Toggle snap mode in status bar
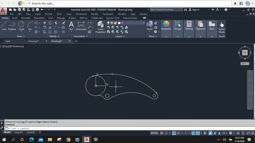255x143 pixels. tap(166, 133)
